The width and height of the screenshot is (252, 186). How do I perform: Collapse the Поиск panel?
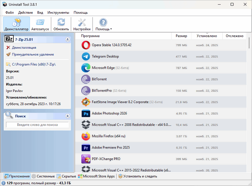[x=67, y=116]
